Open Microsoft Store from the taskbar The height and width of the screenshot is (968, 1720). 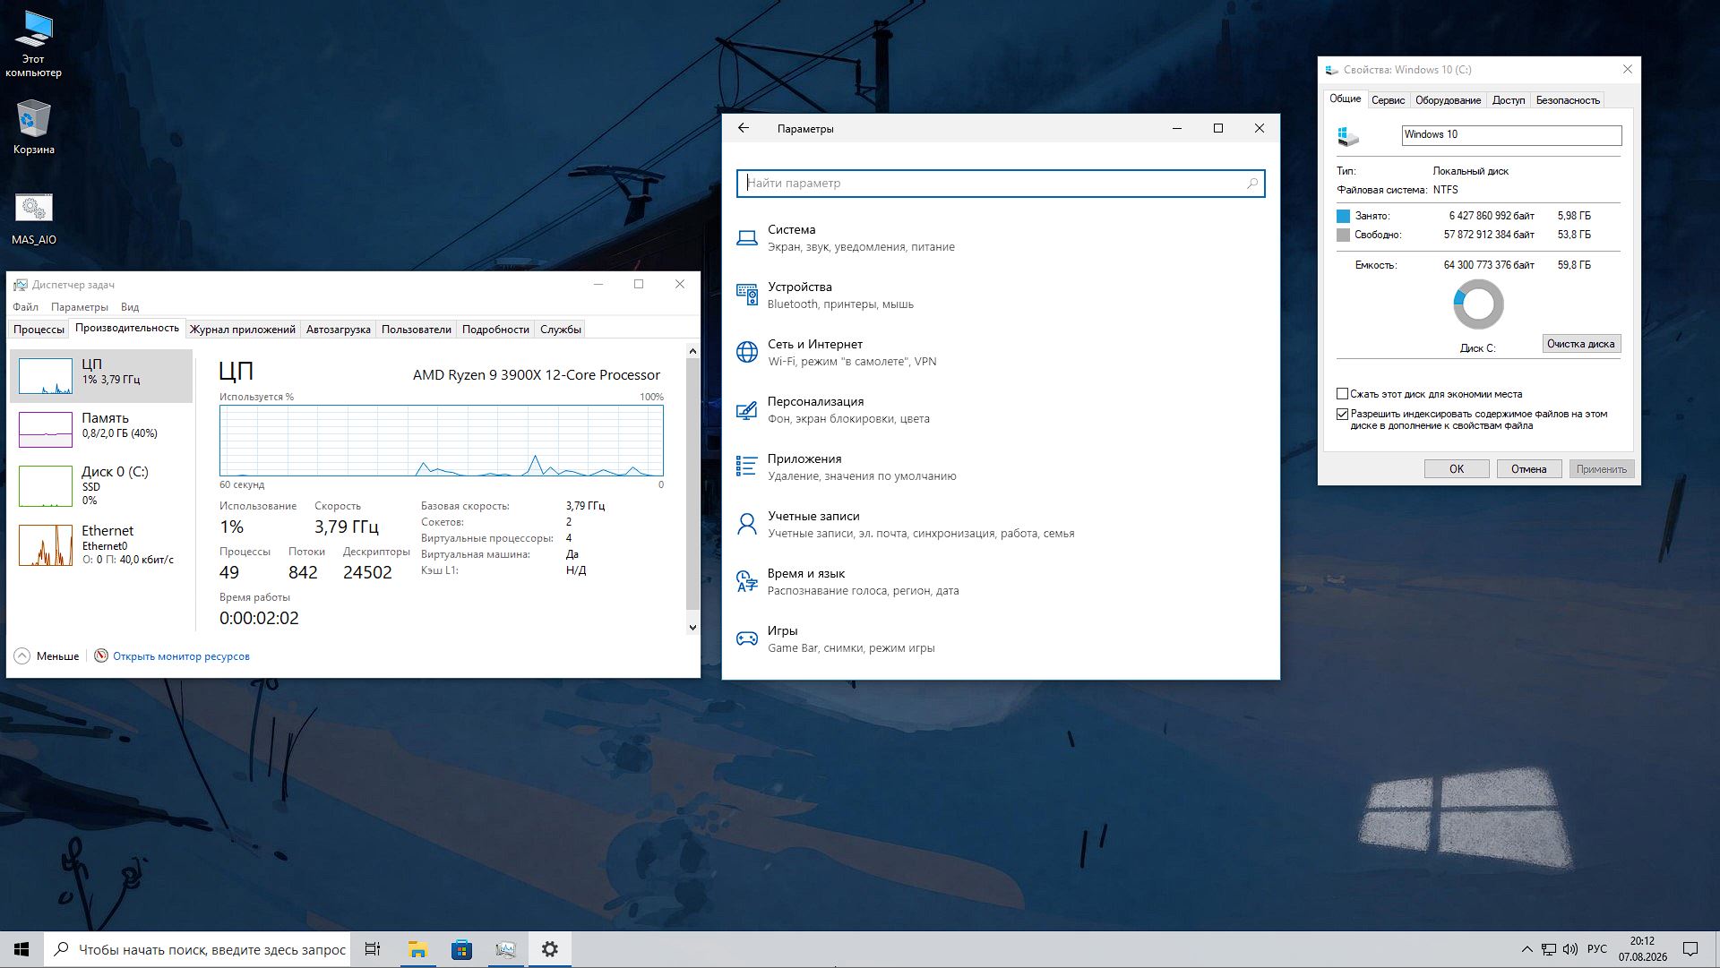tap(461, 949)
